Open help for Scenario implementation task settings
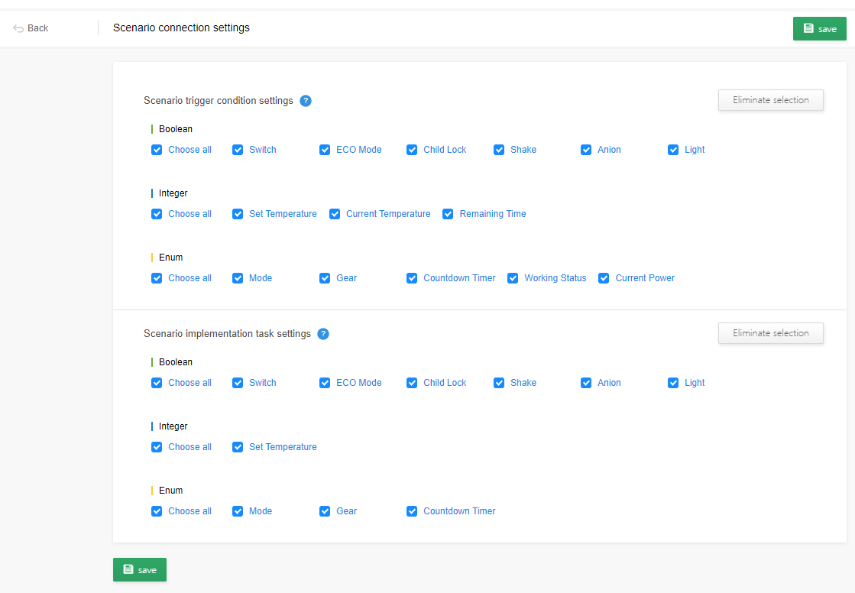Screen dimensions: 855x593 pyautogui.click(x=322, y=334)
